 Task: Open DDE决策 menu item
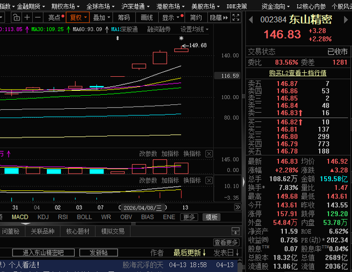tap(236, 7)
